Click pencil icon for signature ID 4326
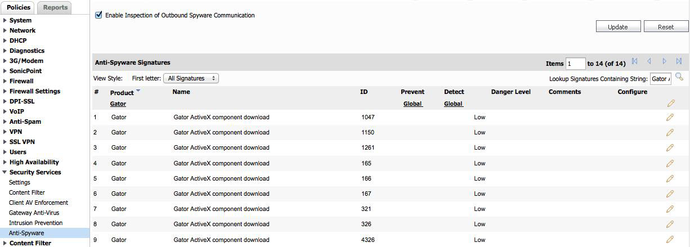The height and width of the screenshot is (247, 690). [x=670, y=239]
